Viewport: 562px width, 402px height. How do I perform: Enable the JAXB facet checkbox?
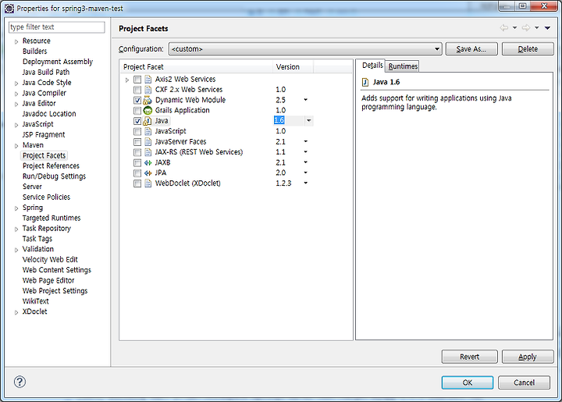[x=137, y=162]
